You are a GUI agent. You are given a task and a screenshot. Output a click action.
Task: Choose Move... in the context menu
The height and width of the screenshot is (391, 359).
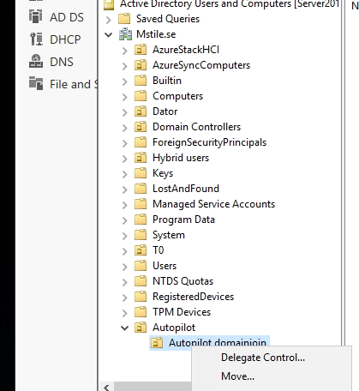237,376
